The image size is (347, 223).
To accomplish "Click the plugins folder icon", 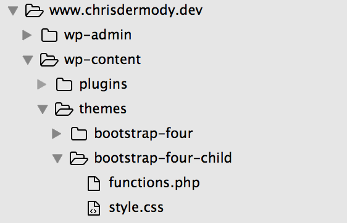I will pyautogui.click(x=64, y=84).
